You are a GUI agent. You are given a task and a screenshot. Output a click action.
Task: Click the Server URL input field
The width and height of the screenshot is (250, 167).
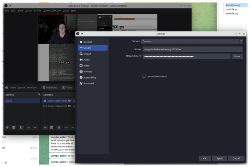tap(192, 49)
